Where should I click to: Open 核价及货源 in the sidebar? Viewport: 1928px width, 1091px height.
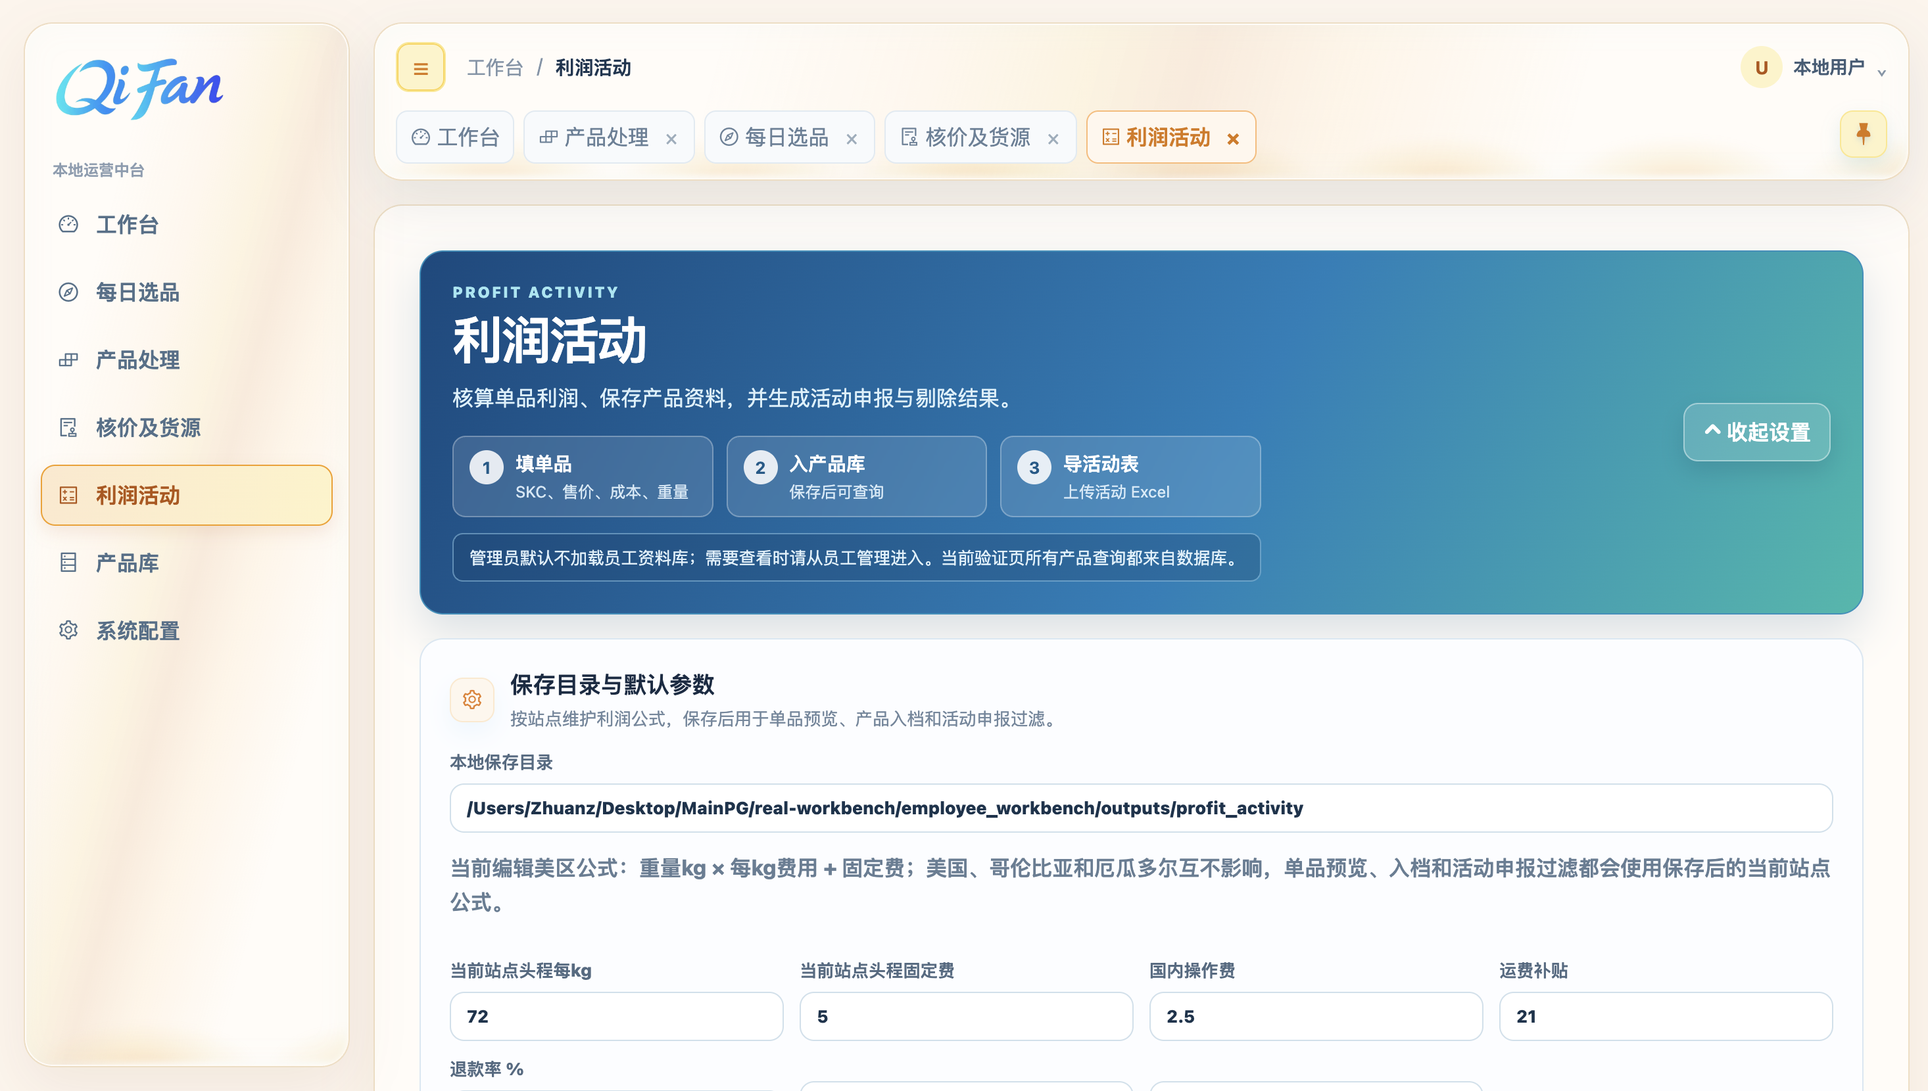point(187,427)
